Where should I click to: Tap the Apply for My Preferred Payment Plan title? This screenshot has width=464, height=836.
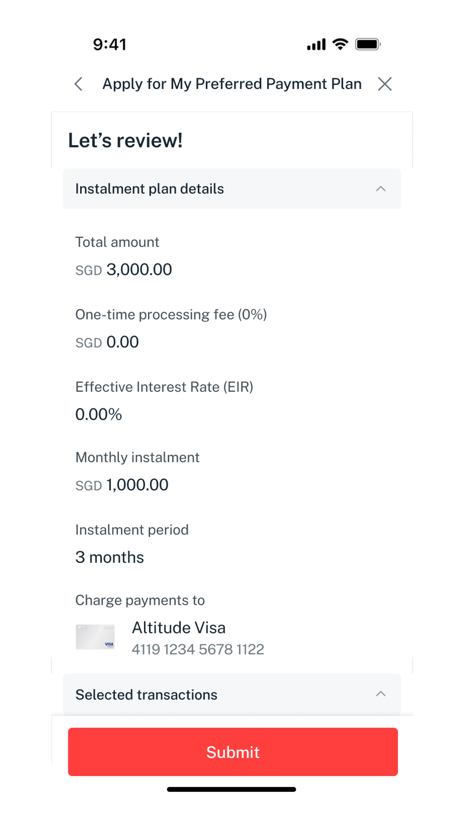point(232,84)
